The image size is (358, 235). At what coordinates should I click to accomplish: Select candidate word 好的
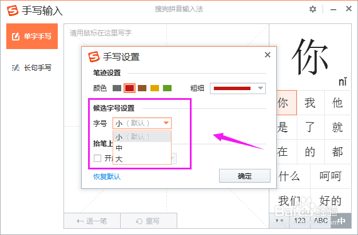[x=331, y=201]
